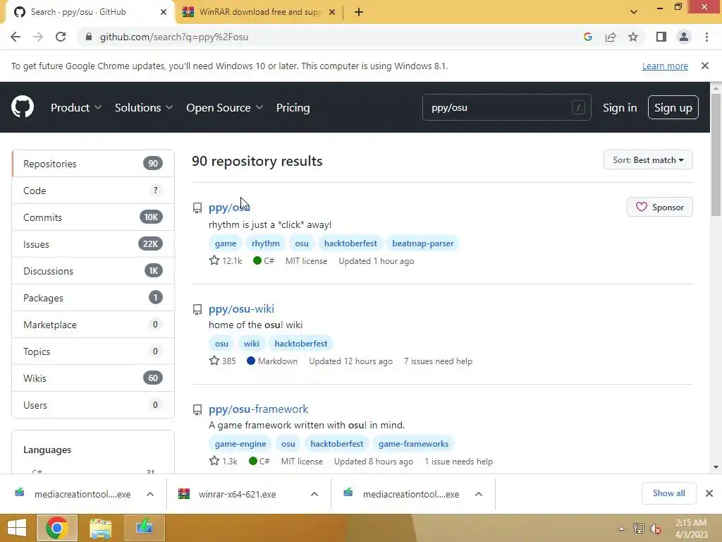Show hidden system tray icons
722x542 pixels.
[x=622, y=529]
